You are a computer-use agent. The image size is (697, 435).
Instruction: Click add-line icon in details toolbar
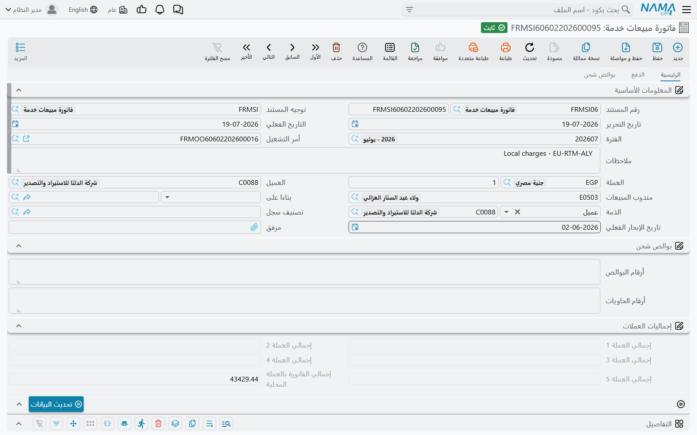(x=210, y=424)
